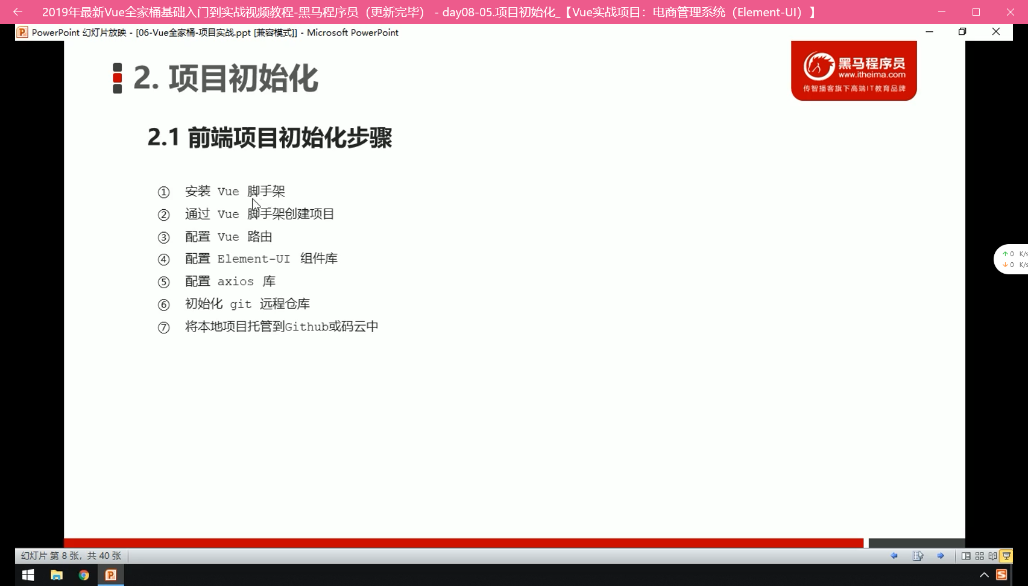Image resolution: width=1028 pixels, height=586 pixels.
Task: Click the back arrow in video title bar
Action: tap(17, 12)
